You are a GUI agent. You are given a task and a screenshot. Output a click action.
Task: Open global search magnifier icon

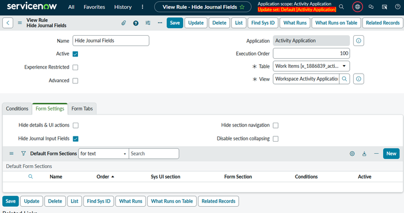tap(342, 7)
